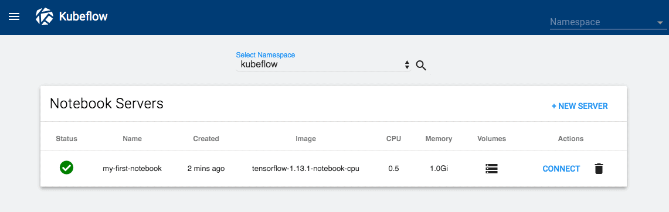Open the hamburger navigation menu
The width and height of the screenshot is (669, 212).
[x=14, y=16]
